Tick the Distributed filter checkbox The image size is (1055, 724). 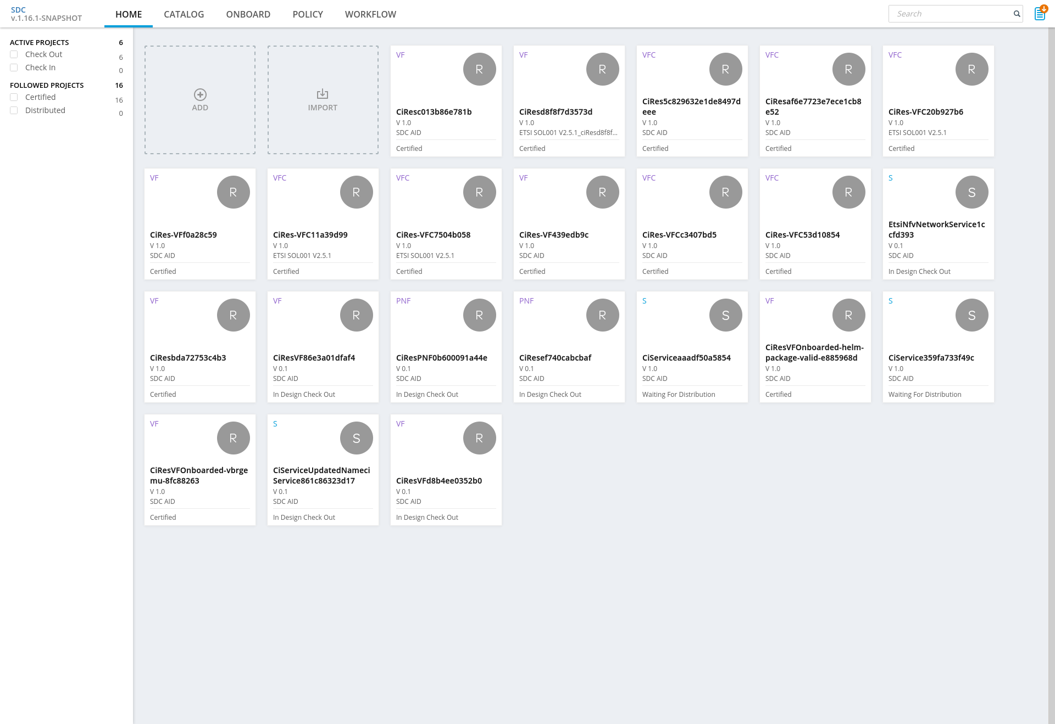(x=14, y=110)
